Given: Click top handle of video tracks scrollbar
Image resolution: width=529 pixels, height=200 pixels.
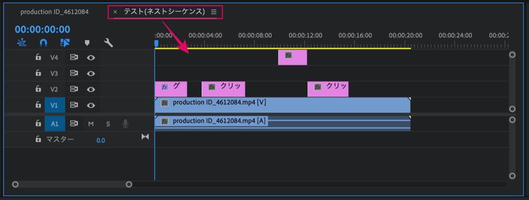Looking at the screenshot, I should pyautogui.click(x=512, y=55).
